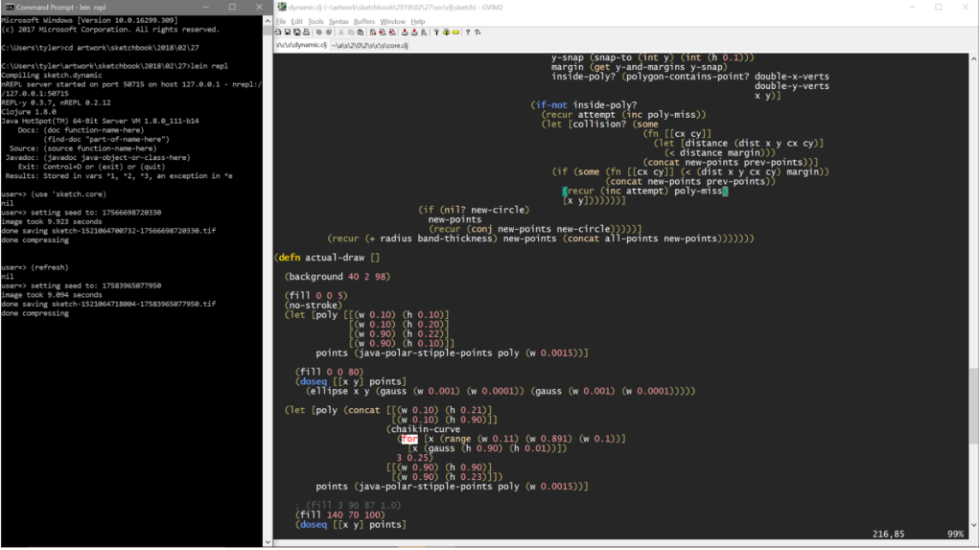Viewport: 980px width, 550px height.
Task: Click the Undo toolbar icon in GVim
Action: [319, 32]
